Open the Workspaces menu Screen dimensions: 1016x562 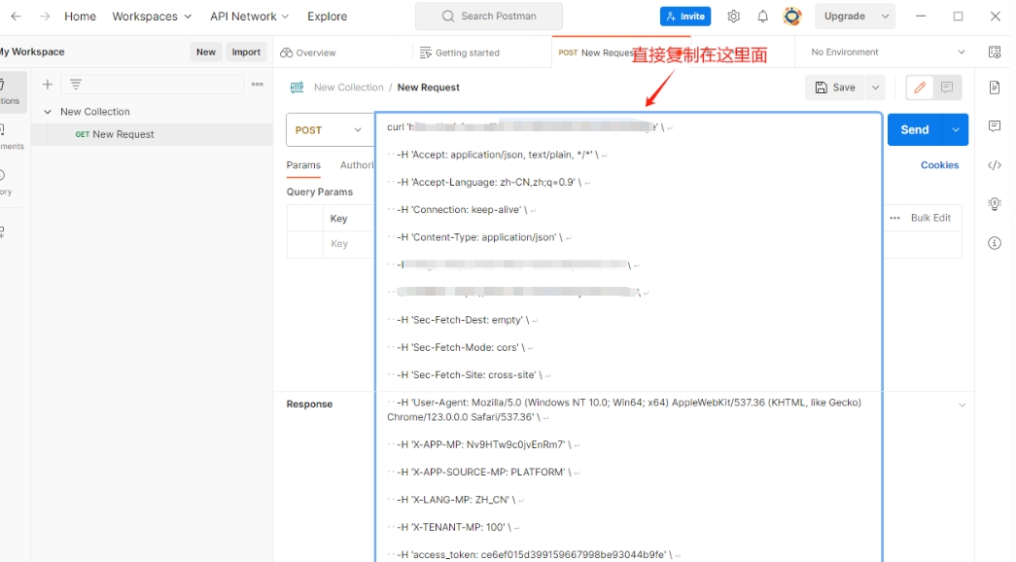coord(152,17)
